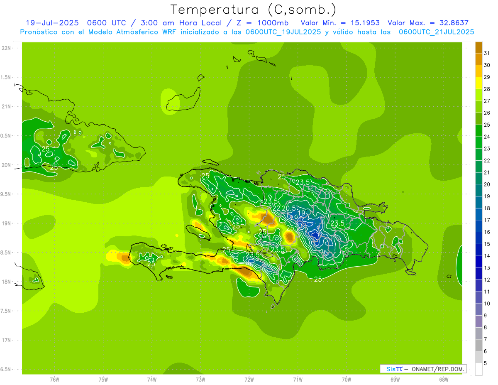Click the '19N' latitude axis label
The image size is (498, 385).
point(7,223)
